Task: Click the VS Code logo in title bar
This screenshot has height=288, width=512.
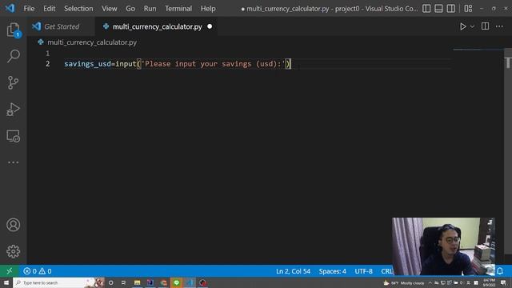Action: [x=10, y=8]
